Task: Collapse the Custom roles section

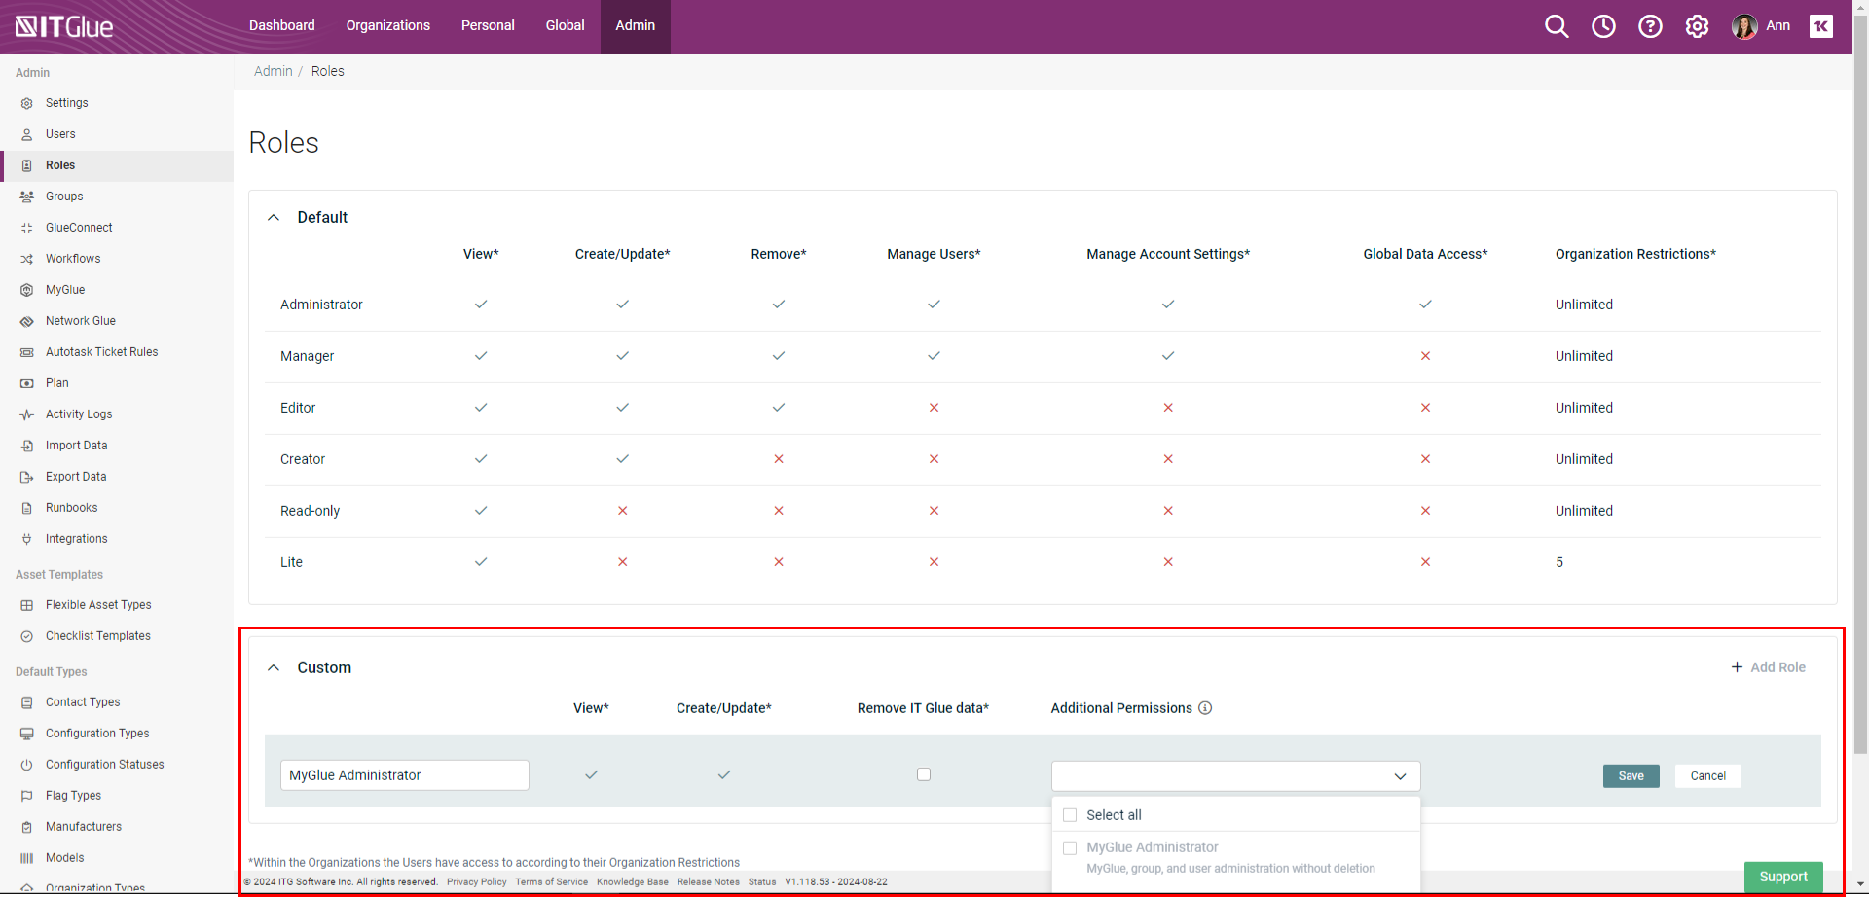Action: tap(274, 668)
